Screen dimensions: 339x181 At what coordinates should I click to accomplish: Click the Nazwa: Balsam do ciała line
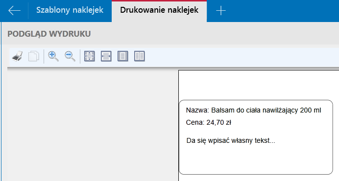(253, 111)
